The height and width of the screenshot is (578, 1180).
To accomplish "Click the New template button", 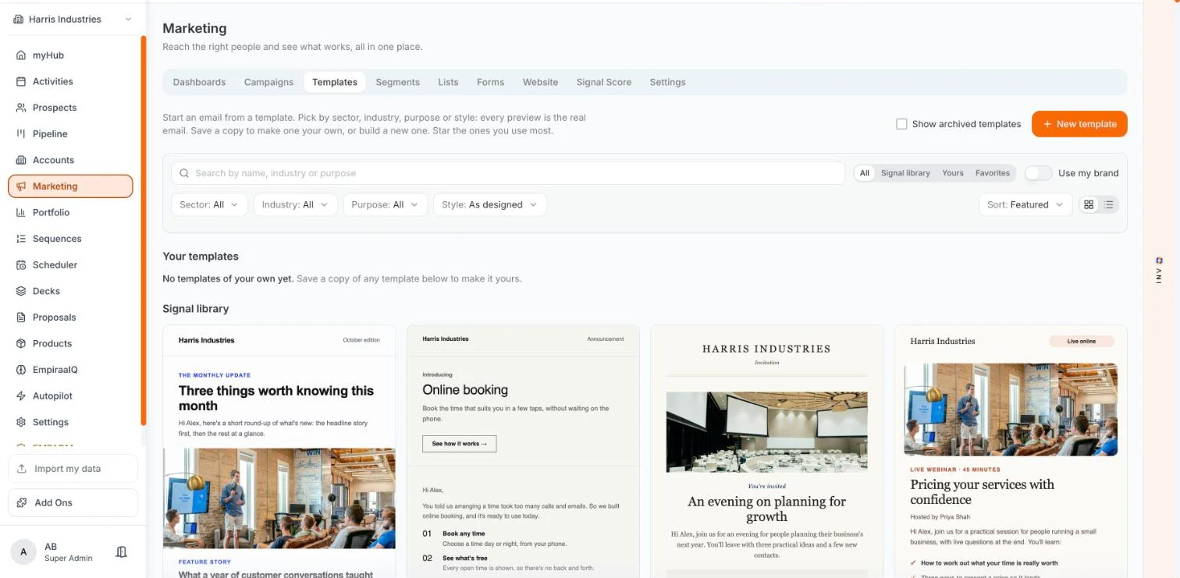I will 1079,124.
